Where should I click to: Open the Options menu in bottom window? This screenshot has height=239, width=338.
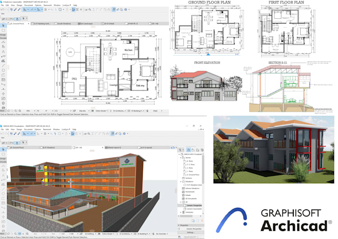click(x=38, y=129)
